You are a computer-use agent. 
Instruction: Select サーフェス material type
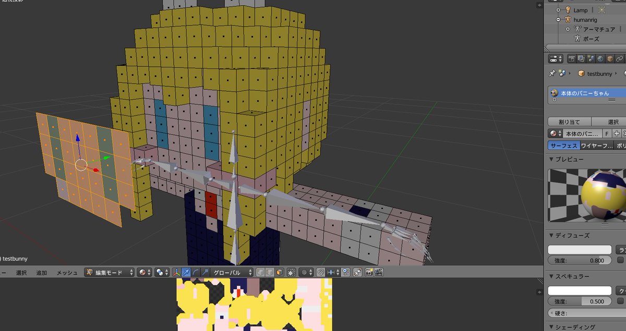pyautogui.click(x=563, y=146)
